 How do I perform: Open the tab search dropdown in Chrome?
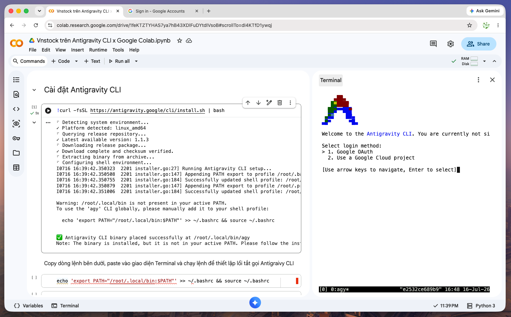39,11
